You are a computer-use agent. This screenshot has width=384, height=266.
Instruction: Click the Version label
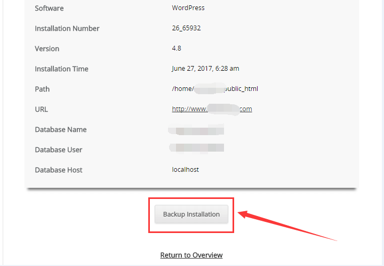47,48
